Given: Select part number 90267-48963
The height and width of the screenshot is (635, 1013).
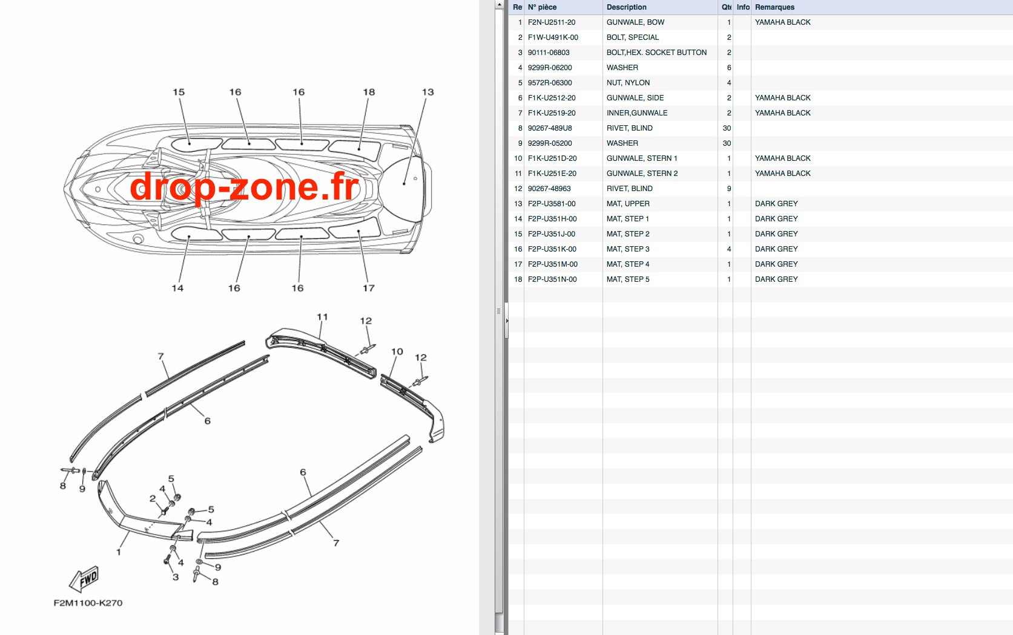Looking at the screenshot, I should coord(549,189).
